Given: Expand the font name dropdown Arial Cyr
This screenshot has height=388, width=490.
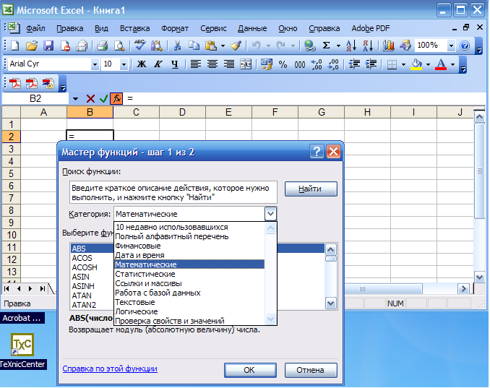Looking at the screenshot, I should tap(95, 64).
